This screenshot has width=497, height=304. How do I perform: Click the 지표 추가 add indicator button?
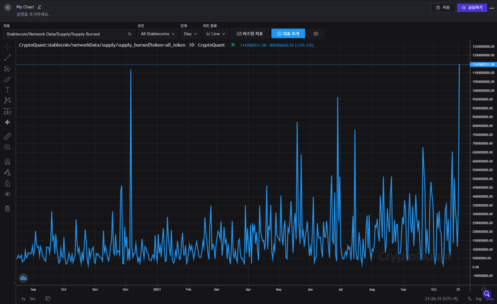click(x=288, y=34)
